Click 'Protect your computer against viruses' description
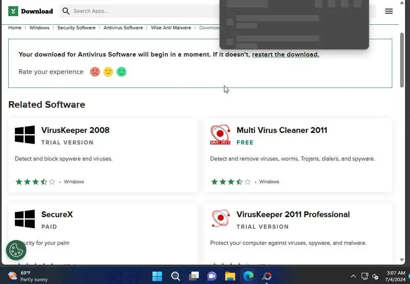This screenshot has width=410, height=284. 288,243
